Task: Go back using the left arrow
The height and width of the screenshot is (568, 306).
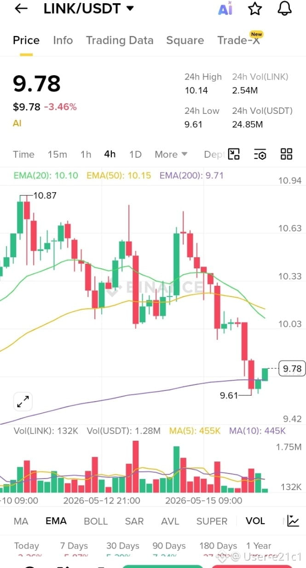Action: tap(21, 8)
